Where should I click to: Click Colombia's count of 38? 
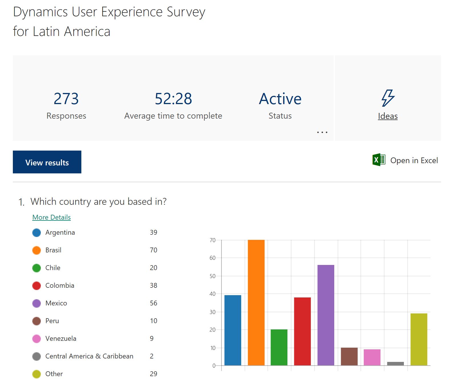click(154, 285)
